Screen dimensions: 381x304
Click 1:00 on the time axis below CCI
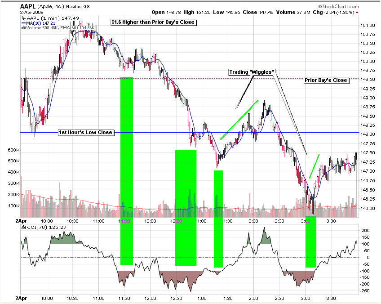tap(202, 299)
